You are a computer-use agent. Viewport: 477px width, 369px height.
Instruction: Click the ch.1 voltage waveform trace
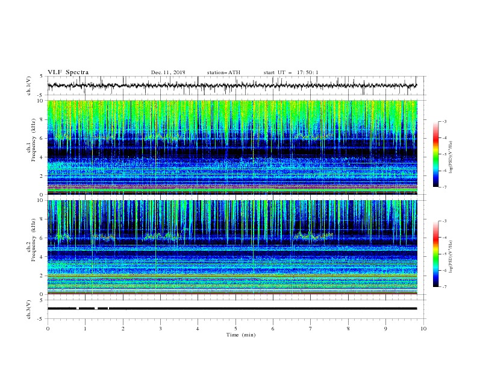click(232, 86)
